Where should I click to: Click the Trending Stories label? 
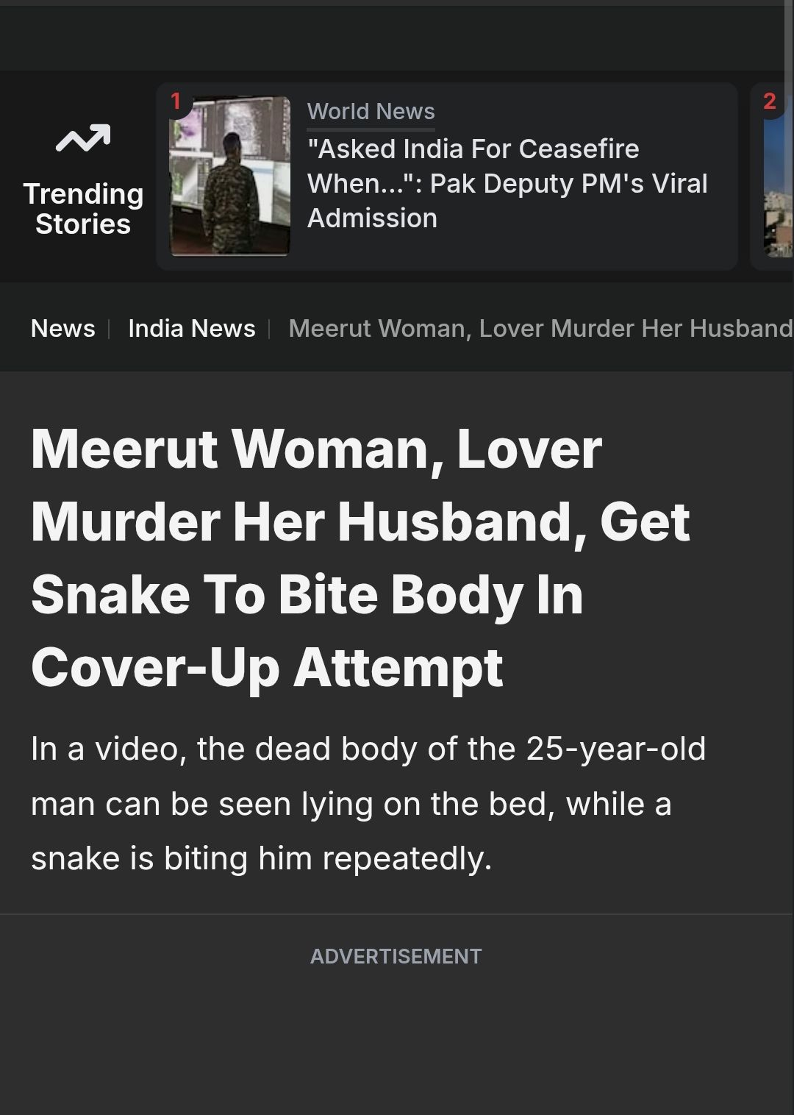tap(83, 209)
